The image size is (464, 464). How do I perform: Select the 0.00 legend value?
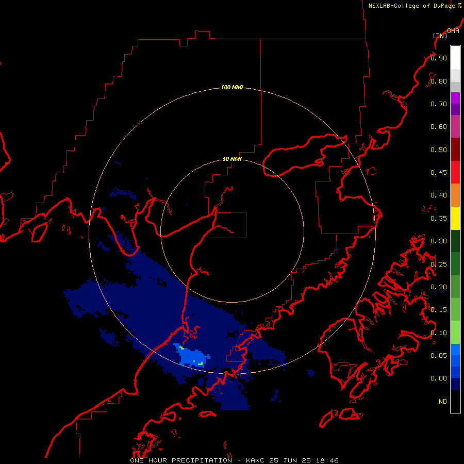[439, 378]
